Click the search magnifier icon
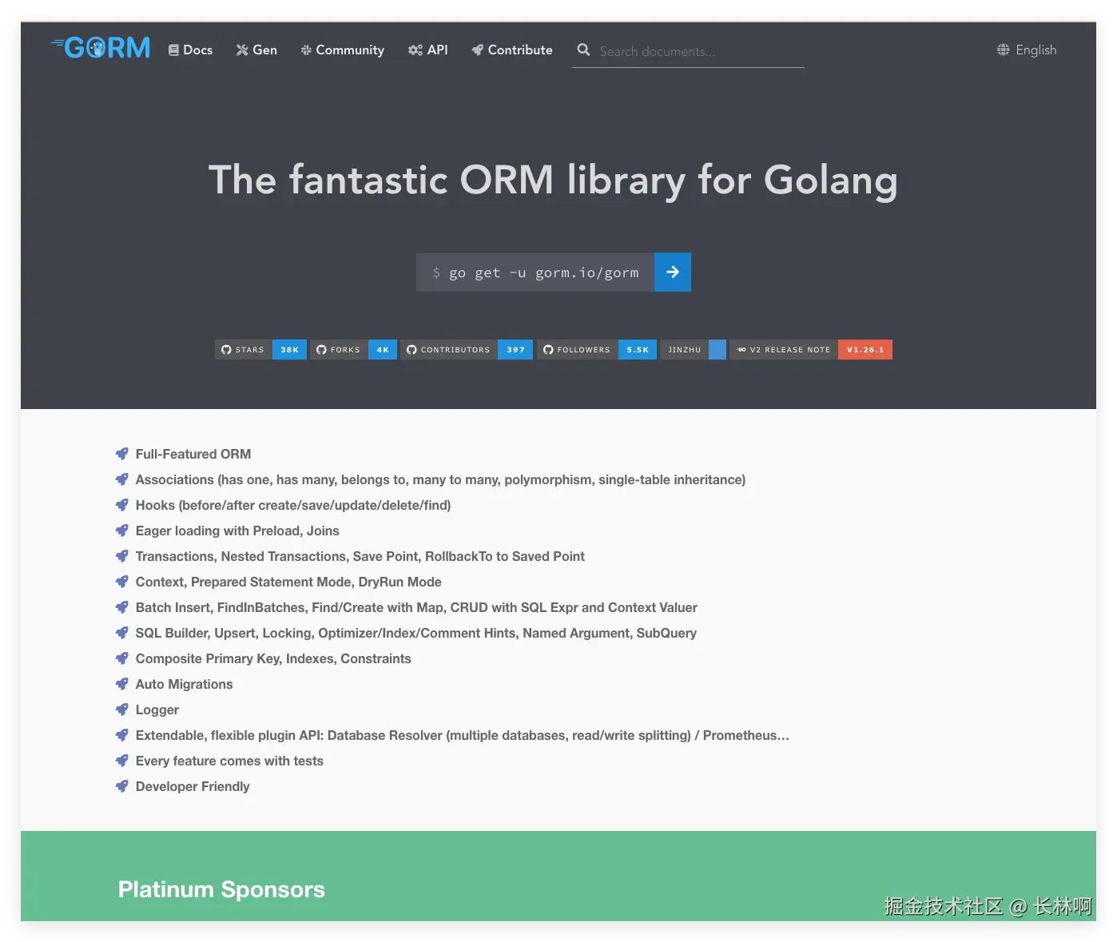 [583, 50]
